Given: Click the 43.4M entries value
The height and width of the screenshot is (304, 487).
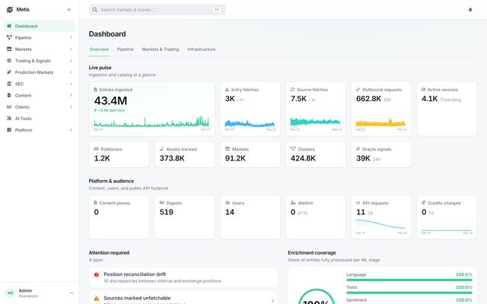Looking at the screenshot, I should click(110, 101).
